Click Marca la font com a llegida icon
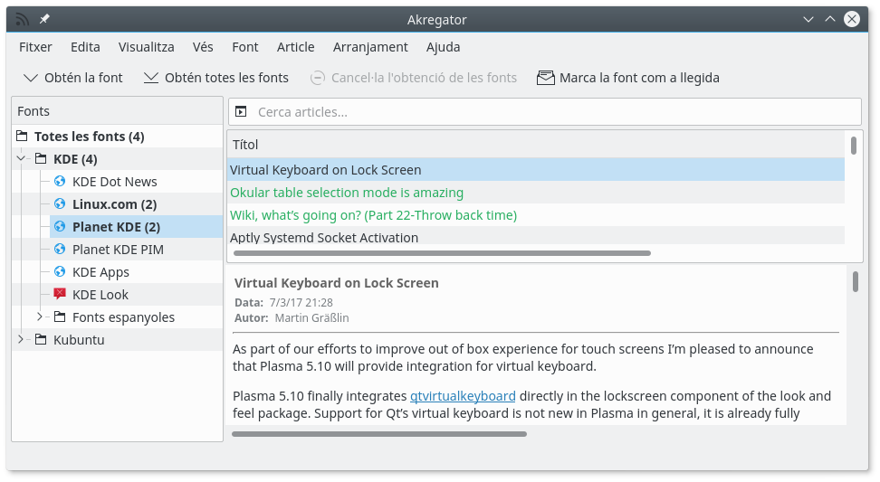The height and width of the screenshot is (482, 880). (545, 78)
